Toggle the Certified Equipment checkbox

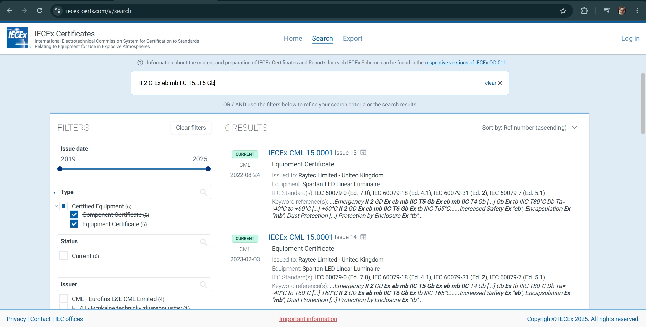(64, 206)
